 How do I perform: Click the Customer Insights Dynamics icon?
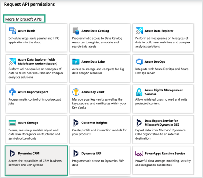coord(76,123)
